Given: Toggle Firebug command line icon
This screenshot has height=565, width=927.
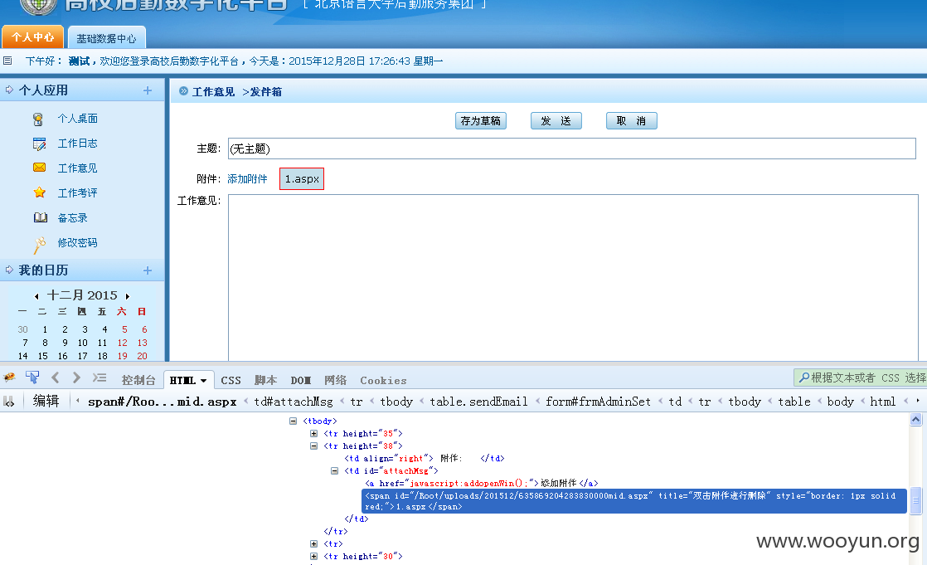Looking at the screenshot, I should coord(99,377).
